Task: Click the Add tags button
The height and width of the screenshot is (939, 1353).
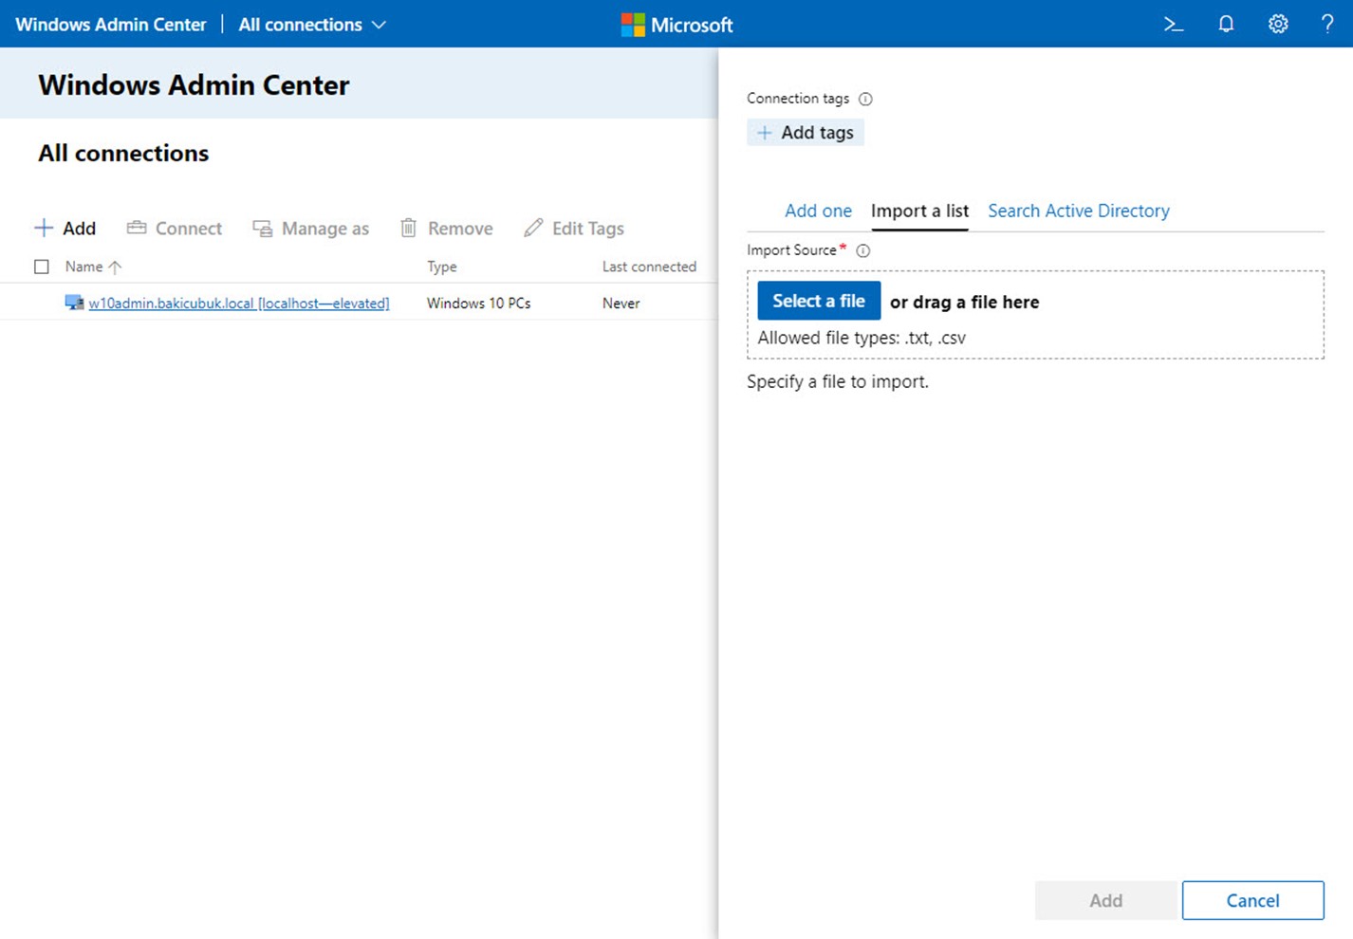Action: point(806,133)
